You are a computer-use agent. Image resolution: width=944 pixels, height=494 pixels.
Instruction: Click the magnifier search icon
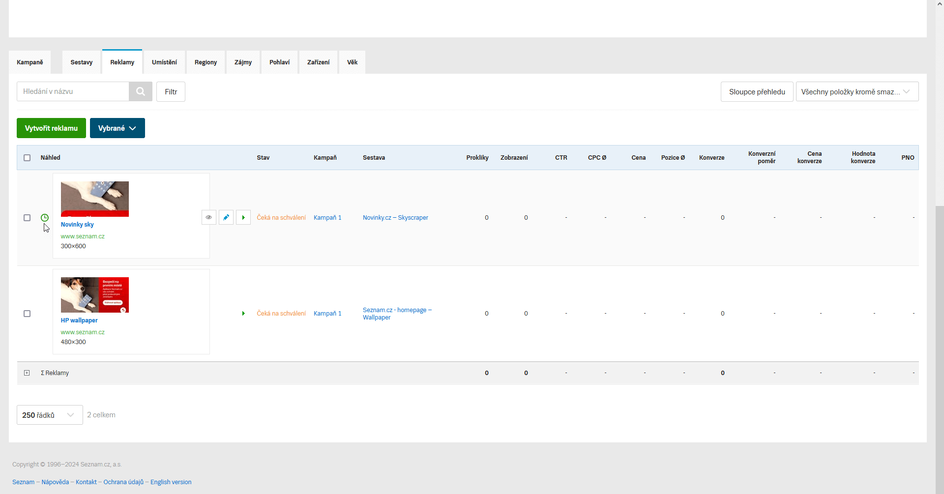click(x=141, y=91)
